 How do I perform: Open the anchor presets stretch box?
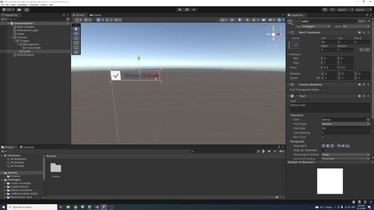[x=296, y=45]
